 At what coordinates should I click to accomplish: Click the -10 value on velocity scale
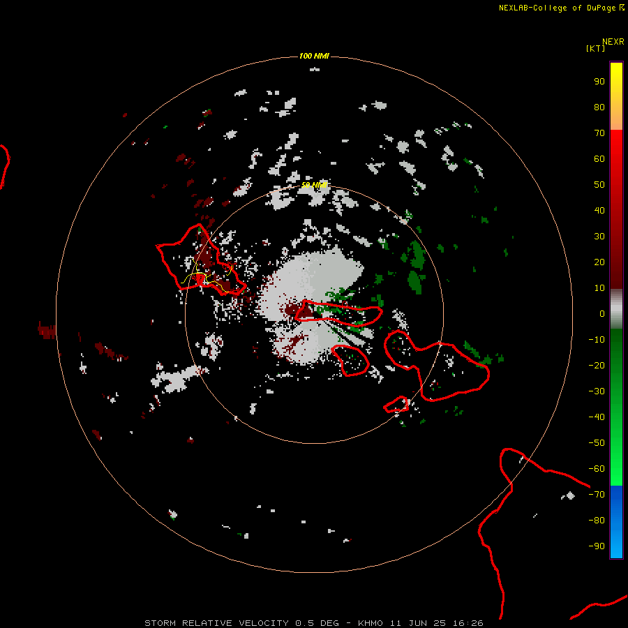click(597, 340)
